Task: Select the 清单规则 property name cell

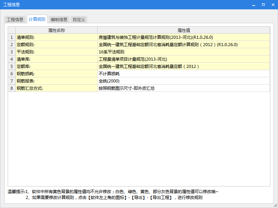Action: (56, 37)
